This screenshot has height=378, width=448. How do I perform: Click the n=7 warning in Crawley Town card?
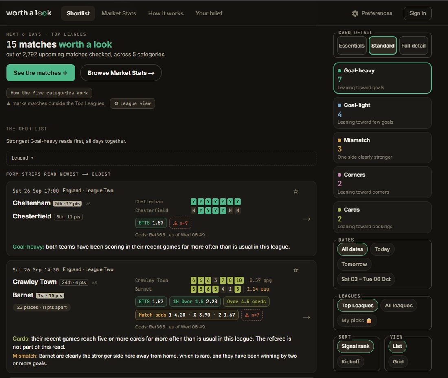pos(252,315)
